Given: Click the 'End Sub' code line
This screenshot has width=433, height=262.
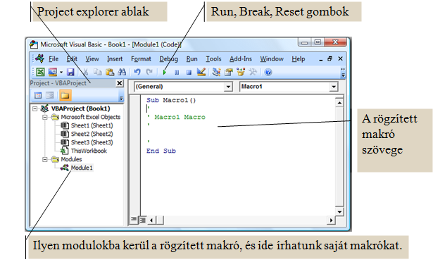Looking at the screenshot, I should tap(161, 151).
